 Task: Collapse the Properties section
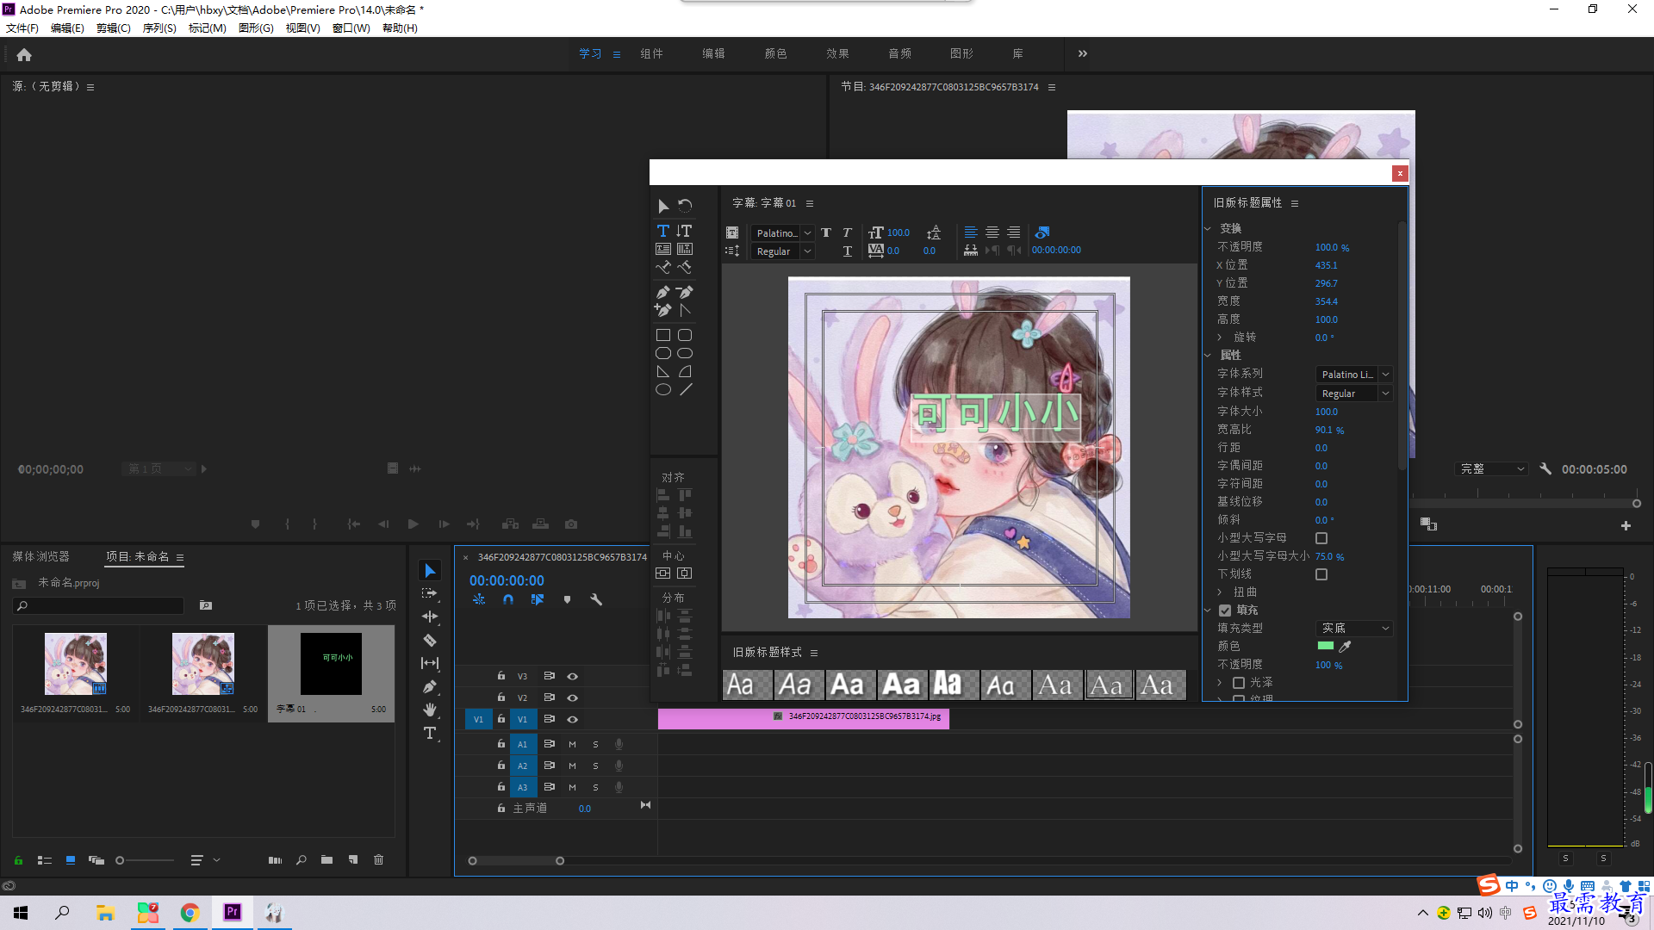[1208, 356]
